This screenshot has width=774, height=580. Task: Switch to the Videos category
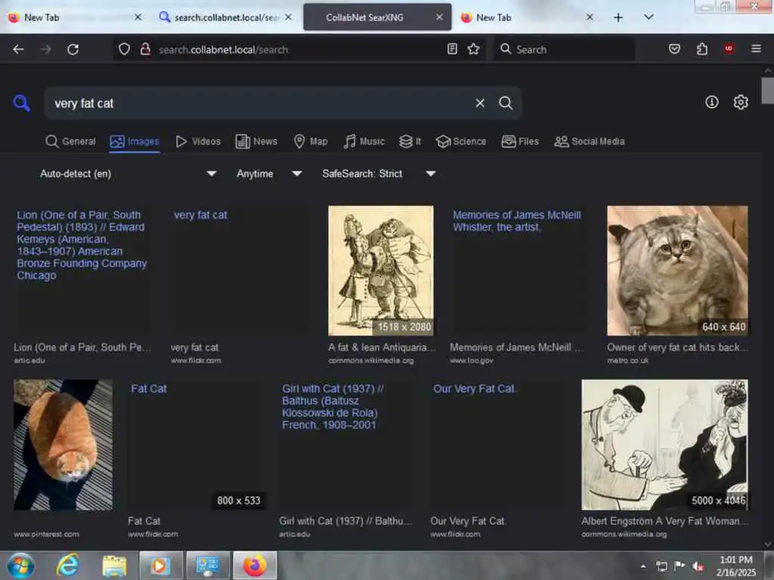198,141
